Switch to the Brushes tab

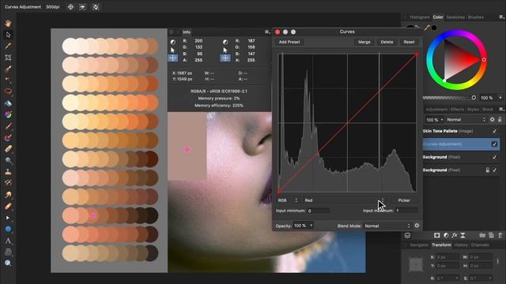476,17
